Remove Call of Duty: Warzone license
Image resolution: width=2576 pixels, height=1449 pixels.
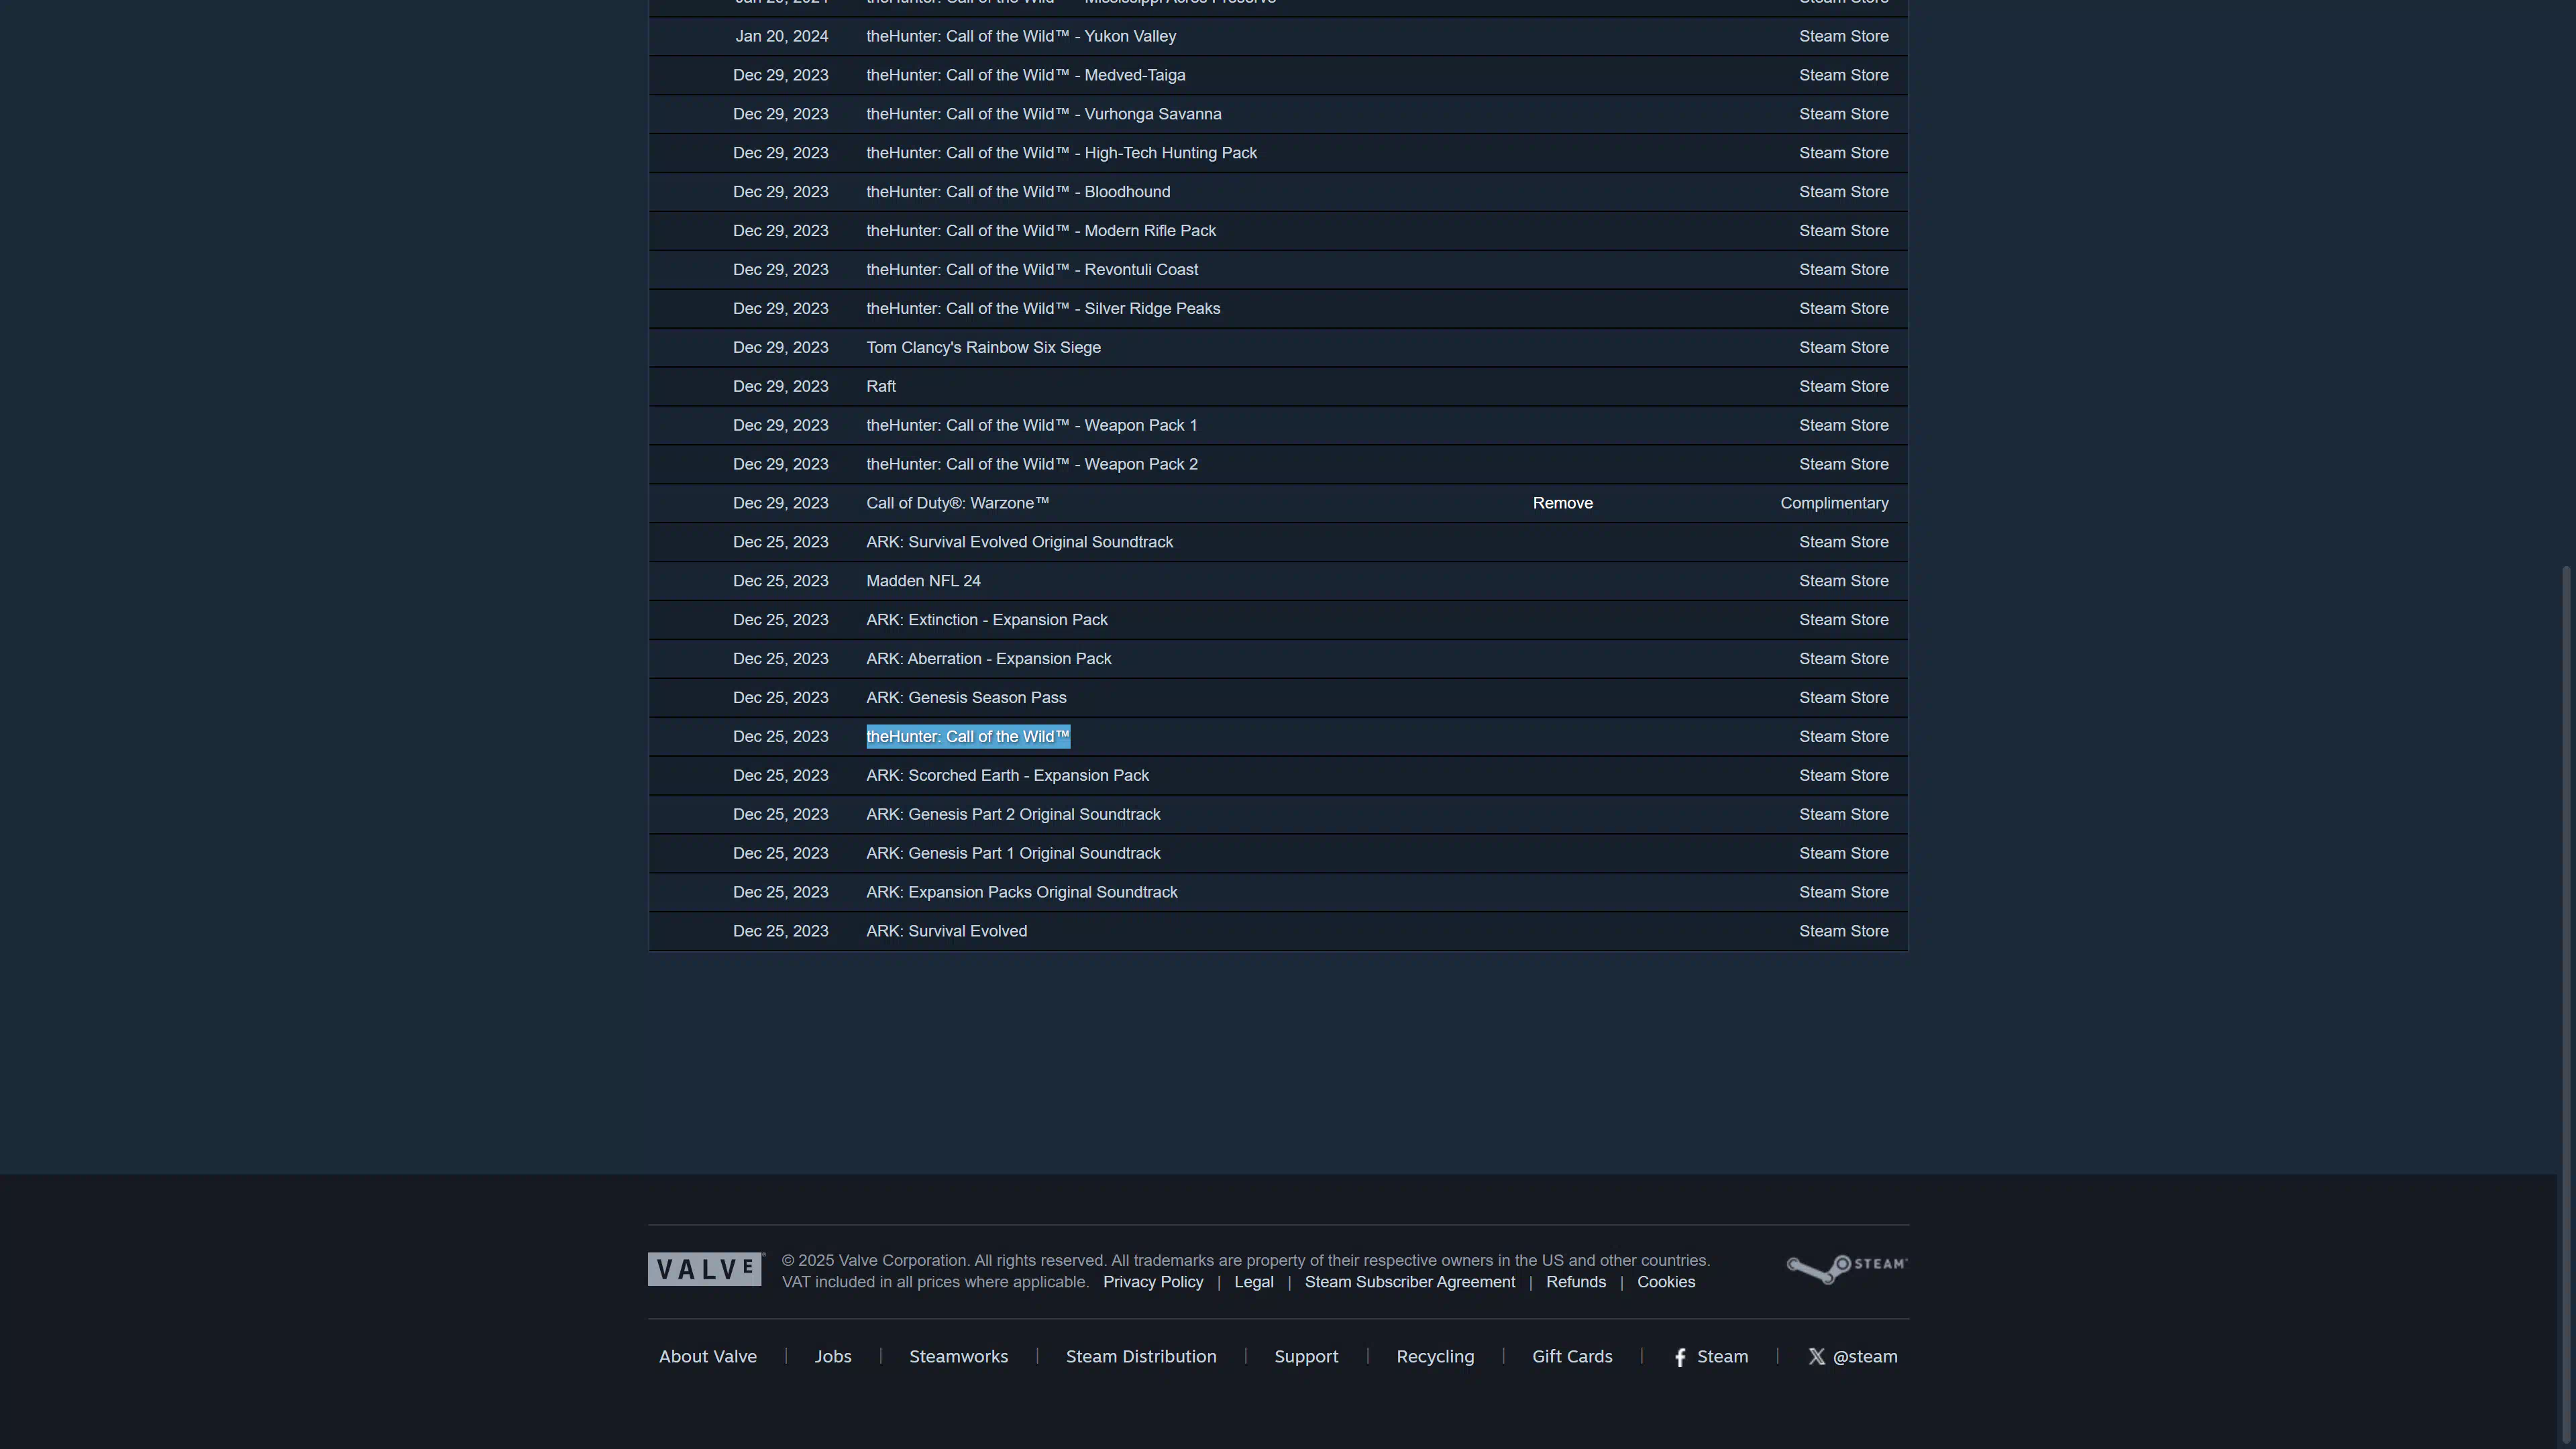click(1563, 503)
